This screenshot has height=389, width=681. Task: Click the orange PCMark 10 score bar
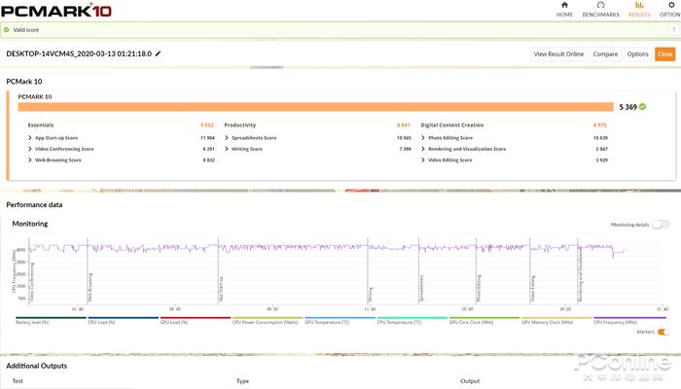316,107
